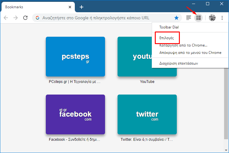
Task: Click the forward navigation arrow
Action: click(x=16, y=18)
